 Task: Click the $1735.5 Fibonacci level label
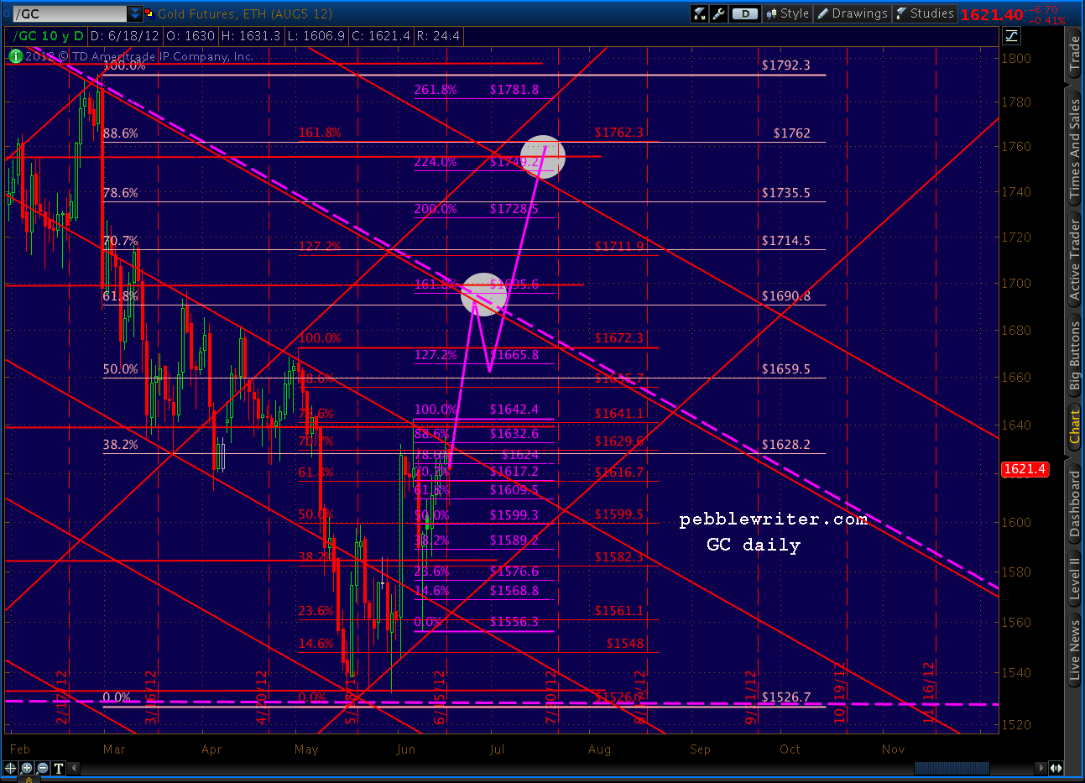pos(785,193)
